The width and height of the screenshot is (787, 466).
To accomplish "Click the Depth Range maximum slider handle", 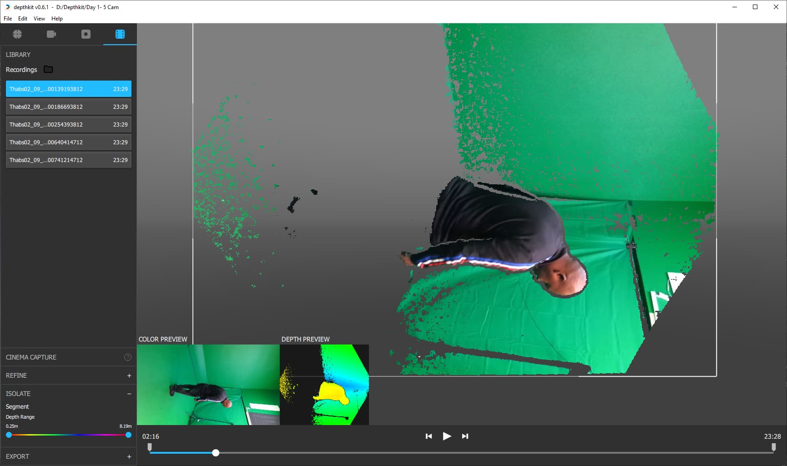I will (128, 435).
